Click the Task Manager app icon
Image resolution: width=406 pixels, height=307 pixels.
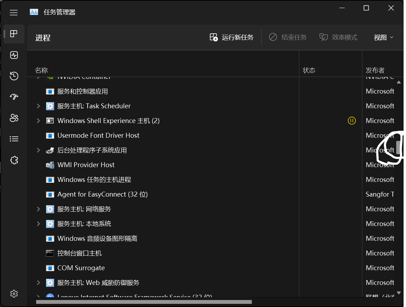tap(34, 12)
